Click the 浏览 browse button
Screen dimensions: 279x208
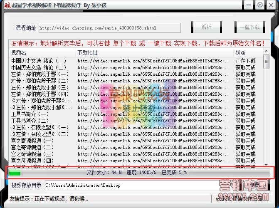(255, 185)
